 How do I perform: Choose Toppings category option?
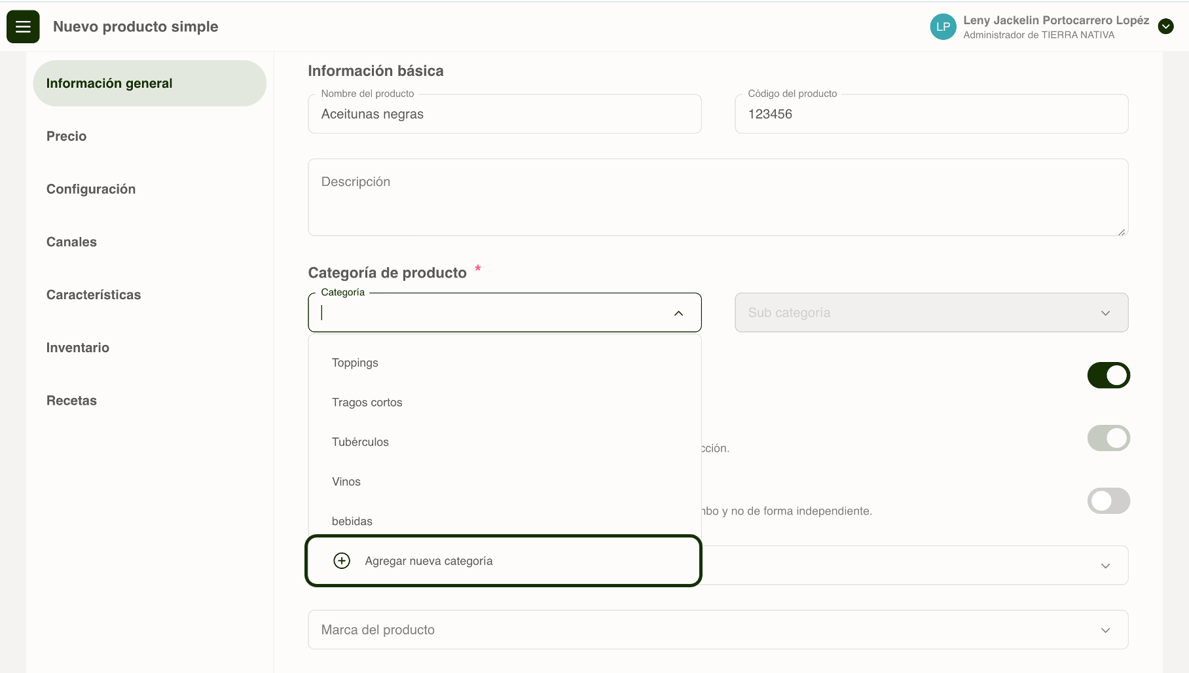505,363
